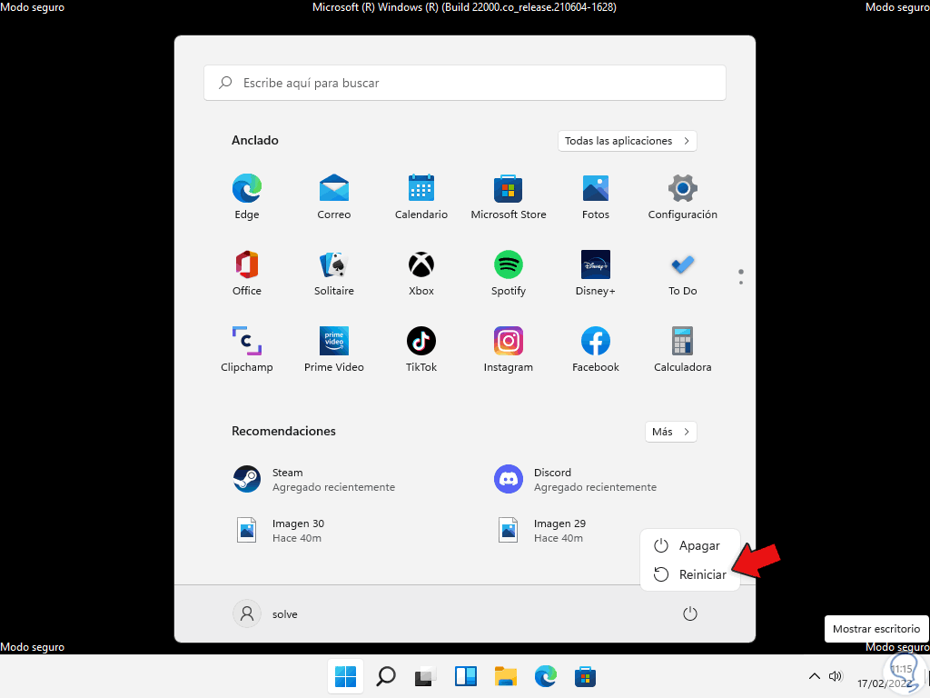Focus the Escribe aquí para buscar box

464,83
